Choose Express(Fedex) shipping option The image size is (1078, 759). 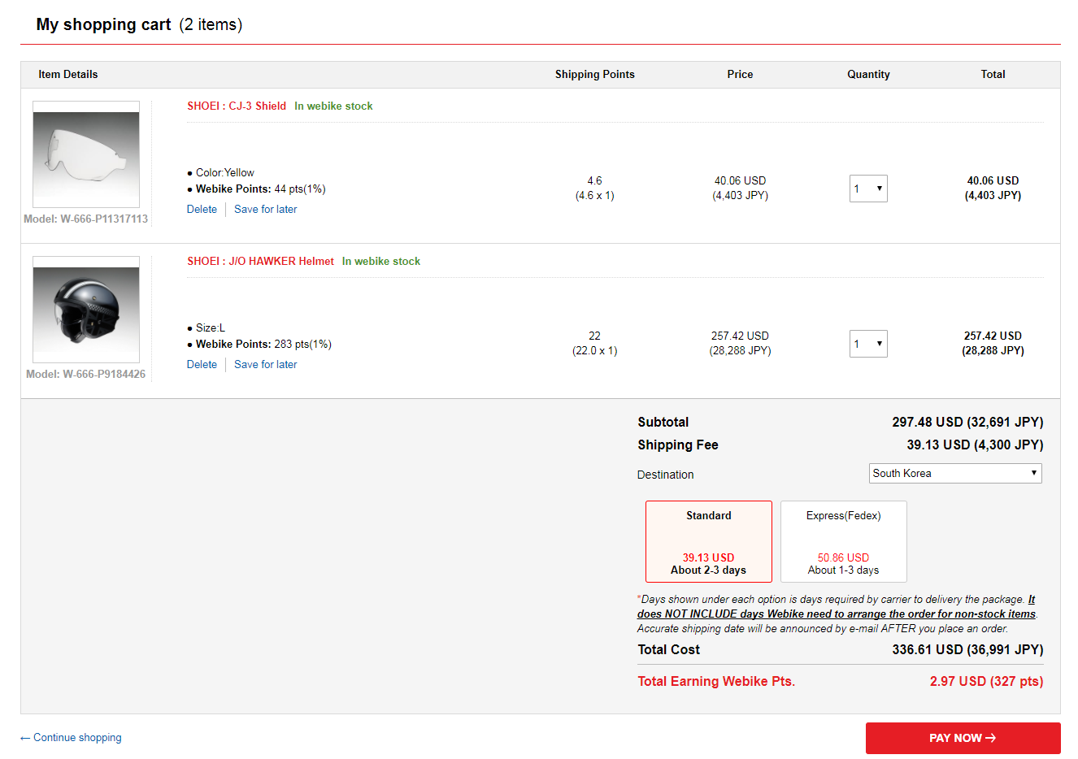pos(843,541)
